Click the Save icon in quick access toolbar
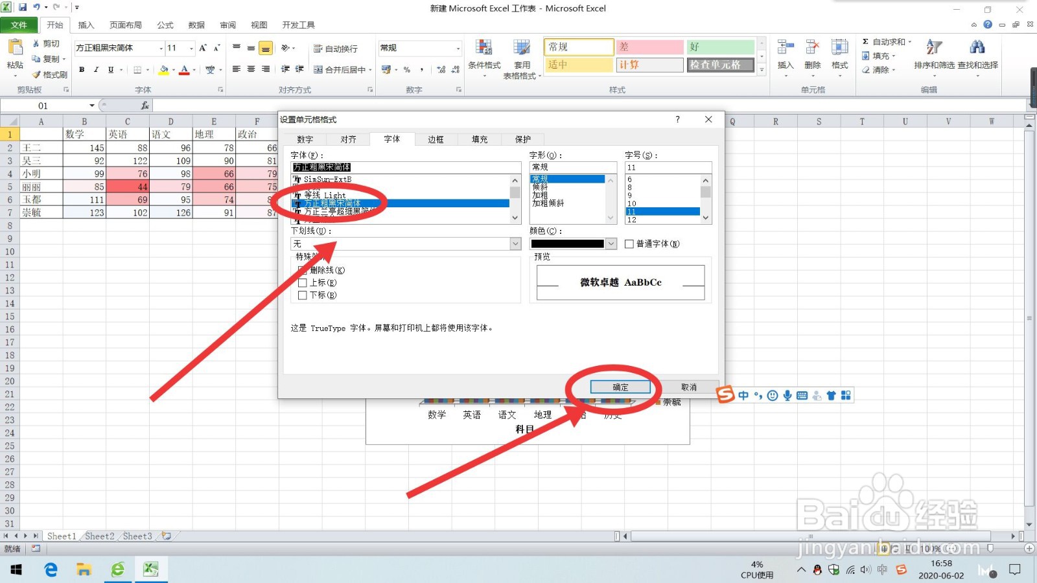Screen dimensions: 1037x583 [x=23, y=8]
